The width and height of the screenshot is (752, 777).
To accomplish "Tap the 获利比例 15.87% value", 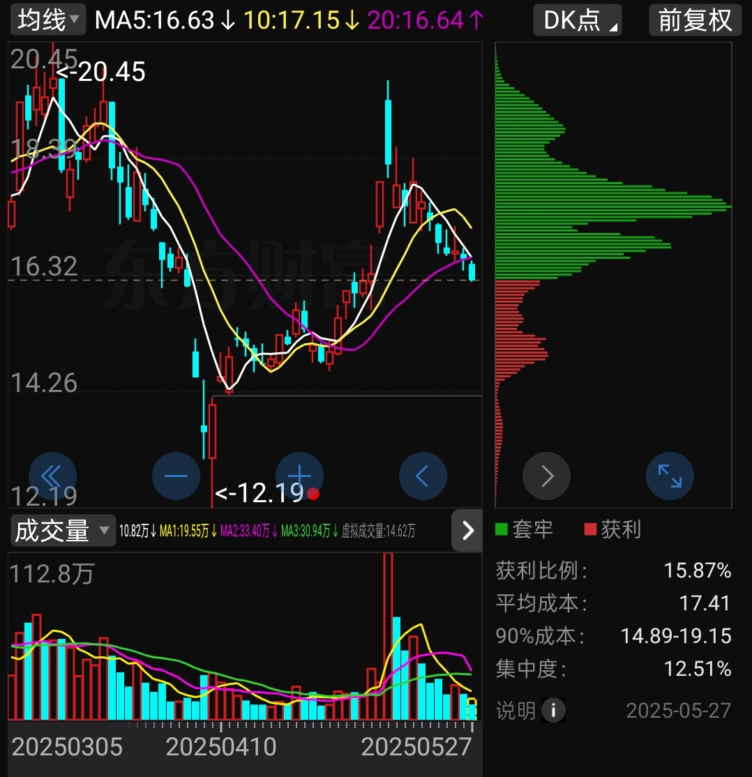I will (x=697, y=571).
